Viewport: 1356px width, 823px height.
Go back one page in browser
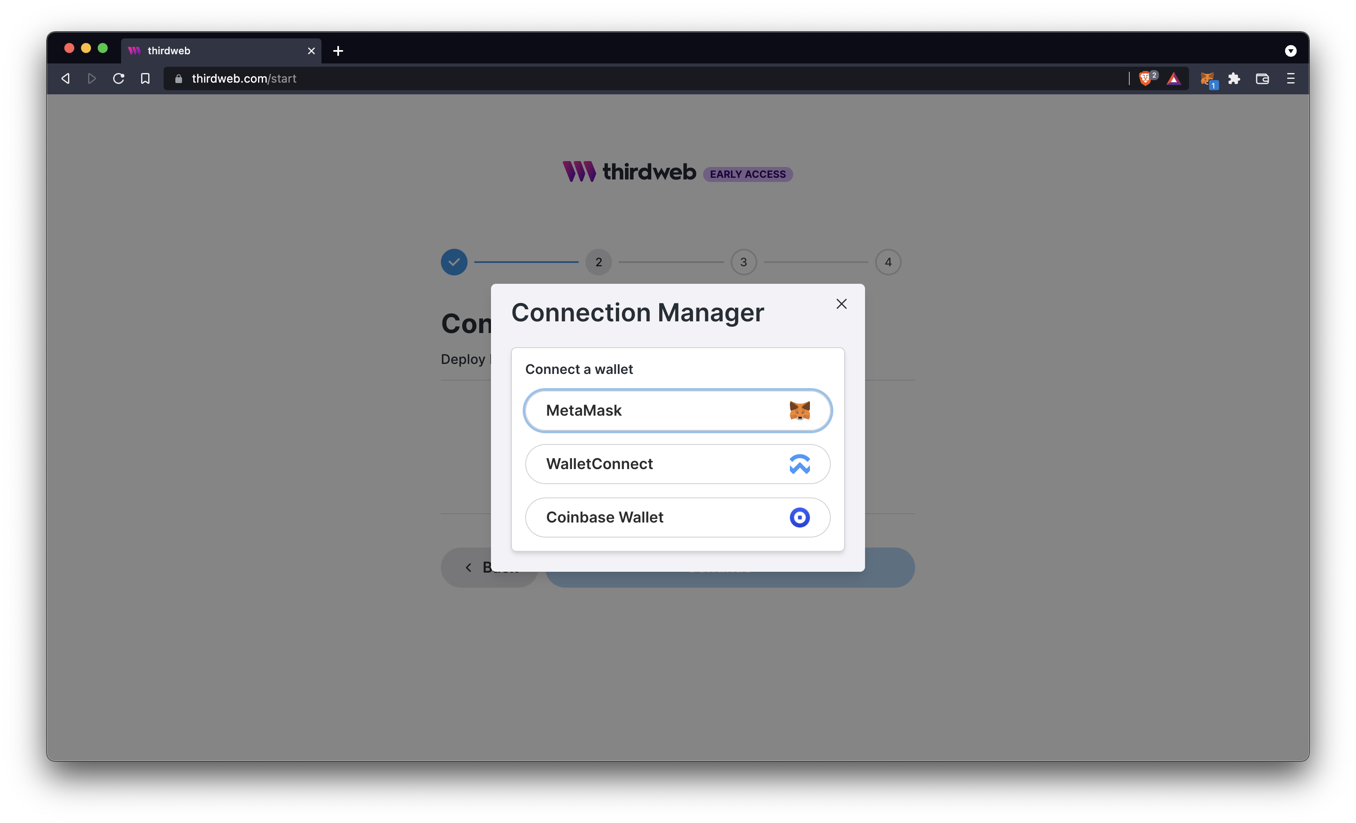(x=66, y=78)
